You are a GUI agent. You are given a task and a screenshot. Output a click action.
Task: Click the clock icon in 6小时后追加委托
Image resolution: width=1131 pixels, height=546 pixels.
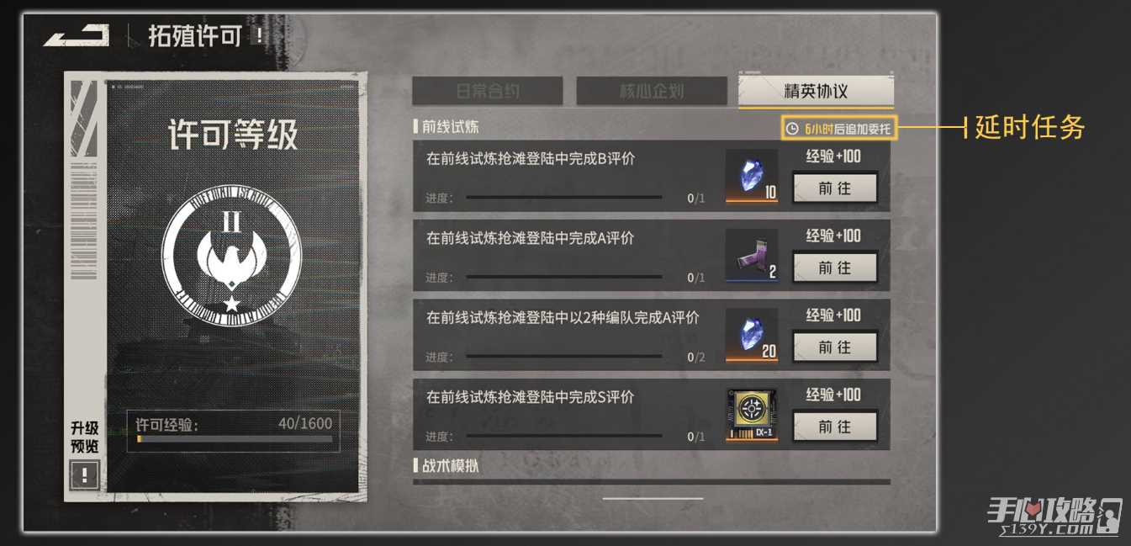(791, 129)
